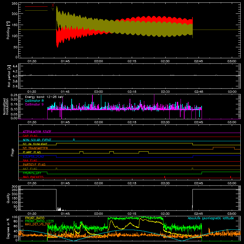Image resolution: width=244 pixels, height=244 pixels.
Task: Click the FLARE_FLAG label
Action: tap(32, 152)
